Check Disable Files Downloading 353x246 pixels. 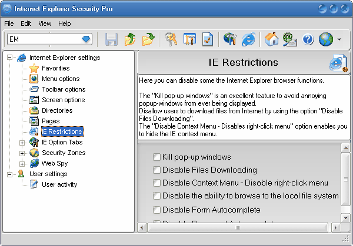pyautogui.click(x=156, y=170)
